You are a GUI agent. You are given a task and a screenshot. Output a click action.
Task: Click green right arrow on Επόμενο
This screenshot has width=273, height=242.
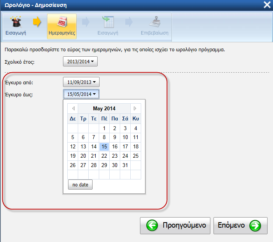click(255, 225)
